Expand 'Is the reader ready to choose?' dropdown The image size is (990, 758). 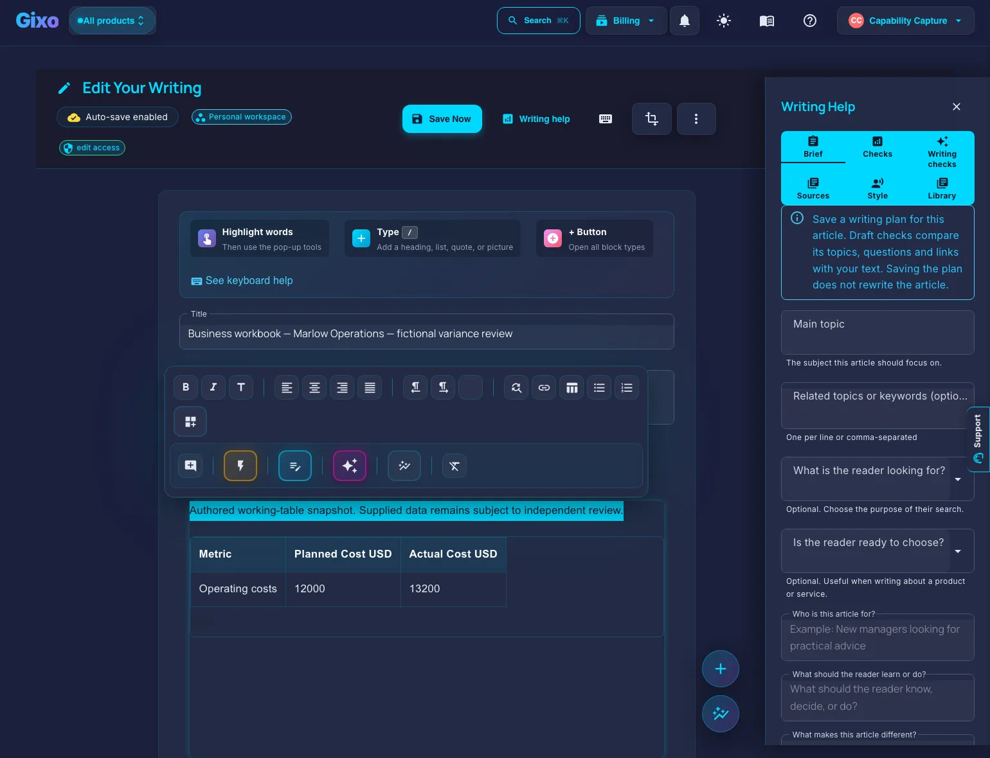tap(878, 551)
